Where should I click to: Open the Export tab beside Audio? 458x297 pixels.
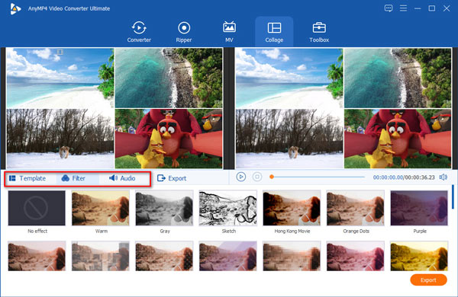(x=172, y=178)
